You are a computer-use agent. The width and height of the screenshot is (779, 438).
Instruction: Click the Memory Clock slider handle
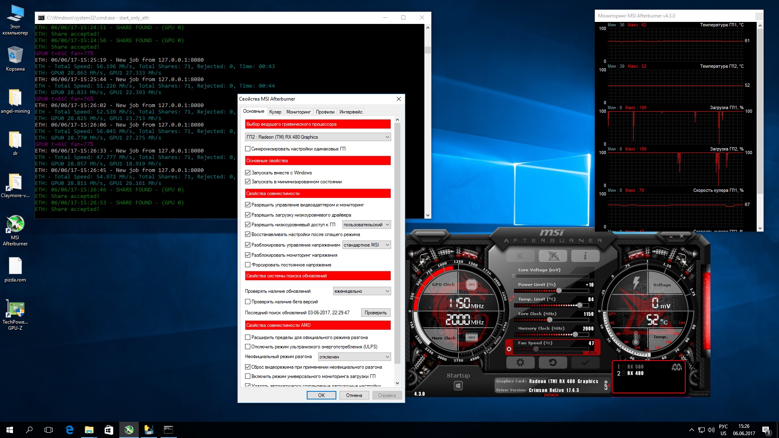[575, 335]
